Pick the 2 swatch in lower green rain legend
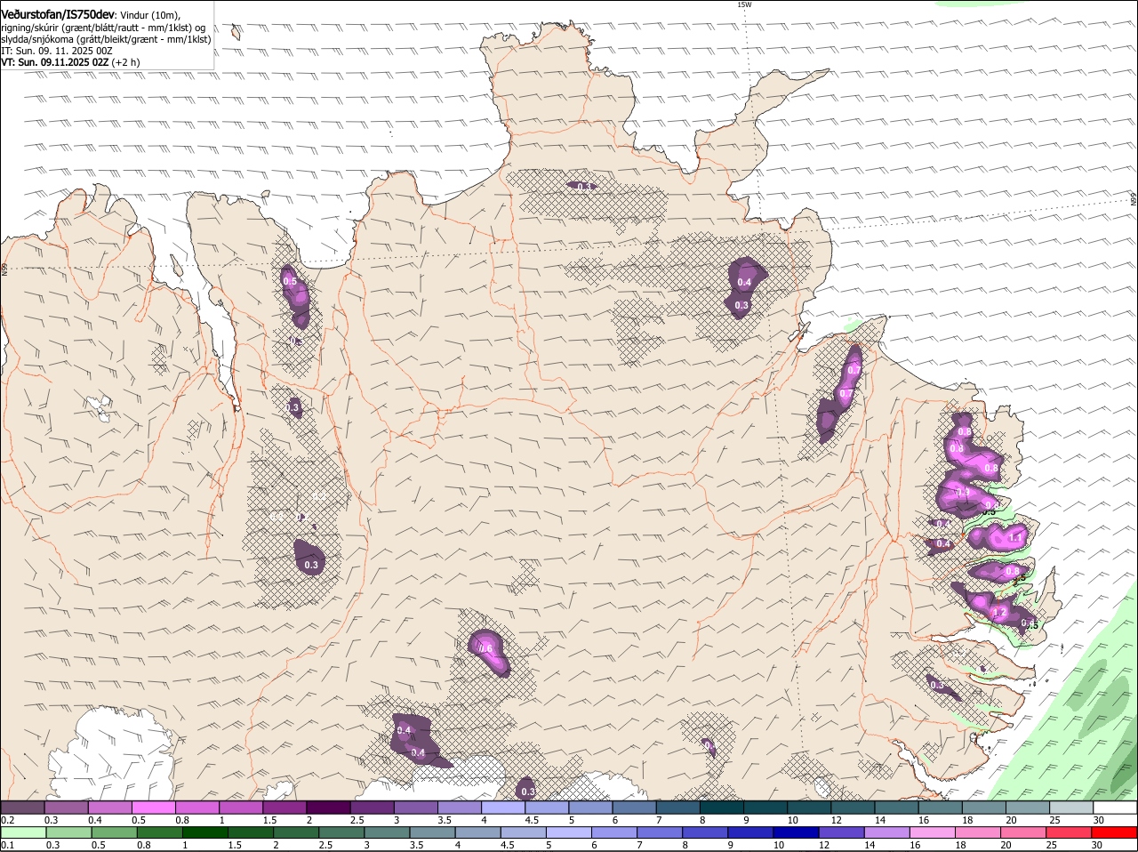This screenshot has height=852, width=1138. pos(295,833)
